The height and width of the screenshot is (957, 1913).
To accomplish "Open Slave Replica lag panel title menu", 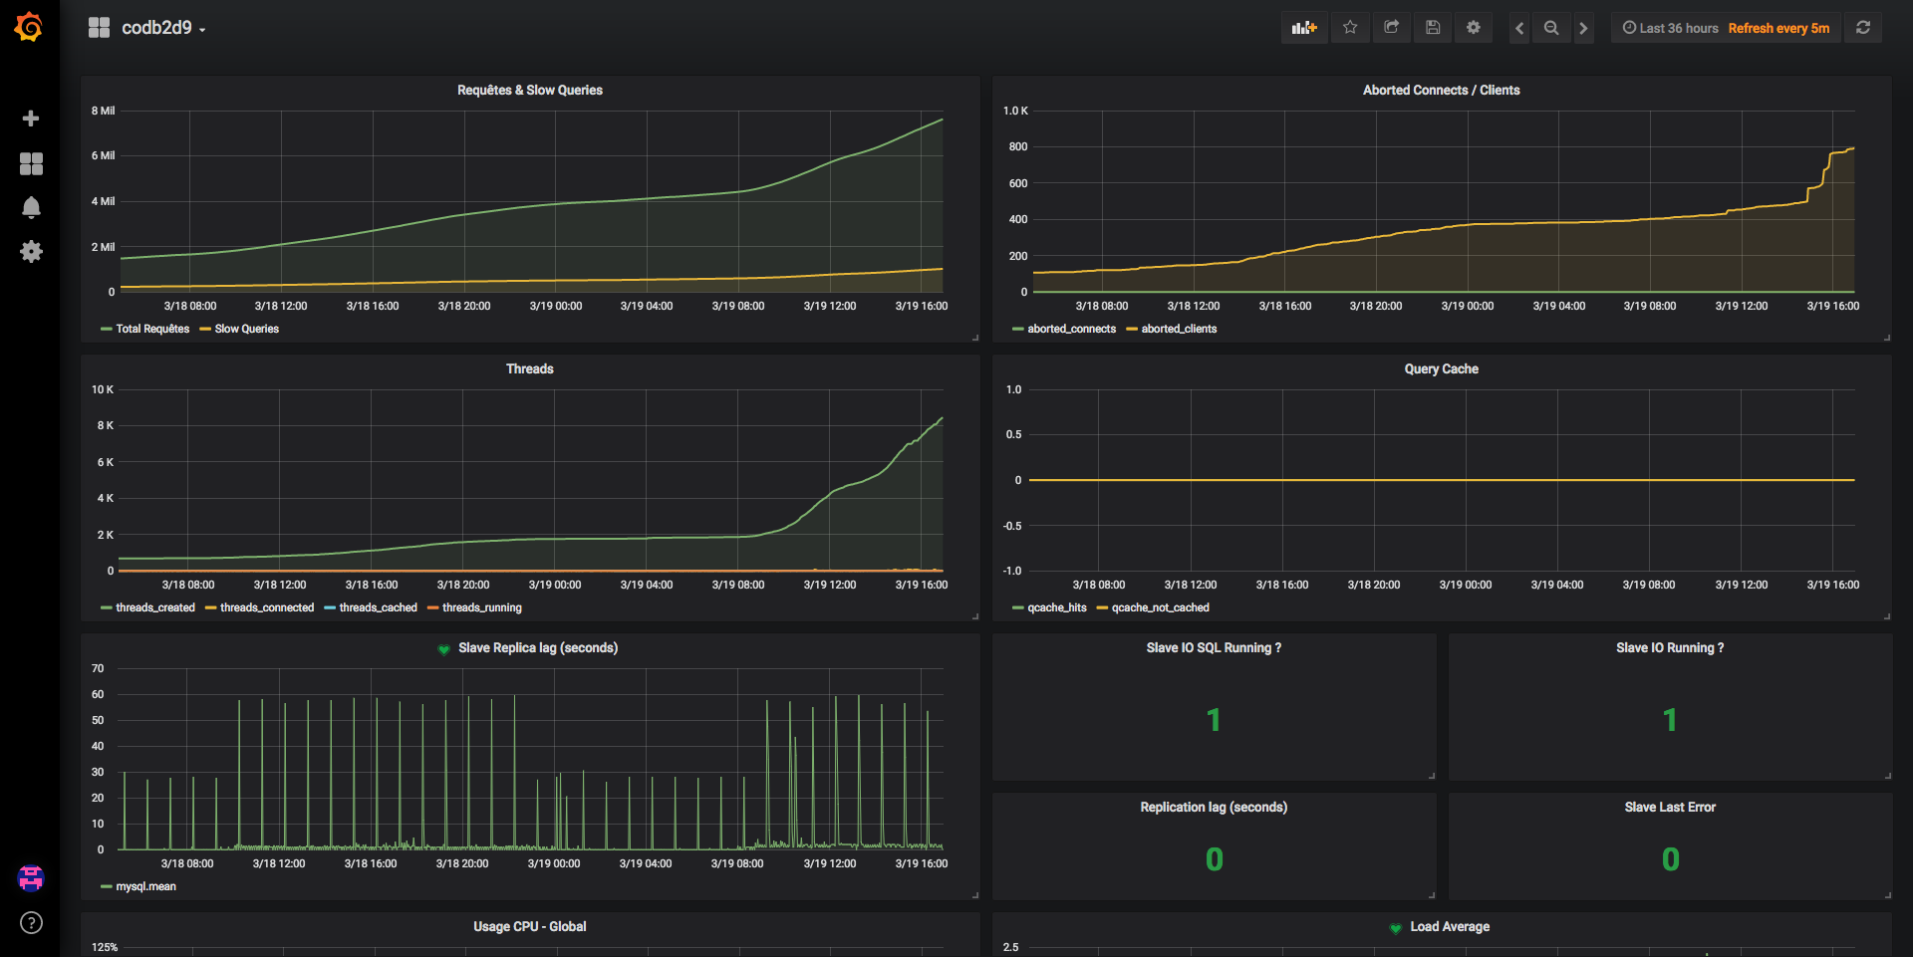I will click(x=537, y=648).
